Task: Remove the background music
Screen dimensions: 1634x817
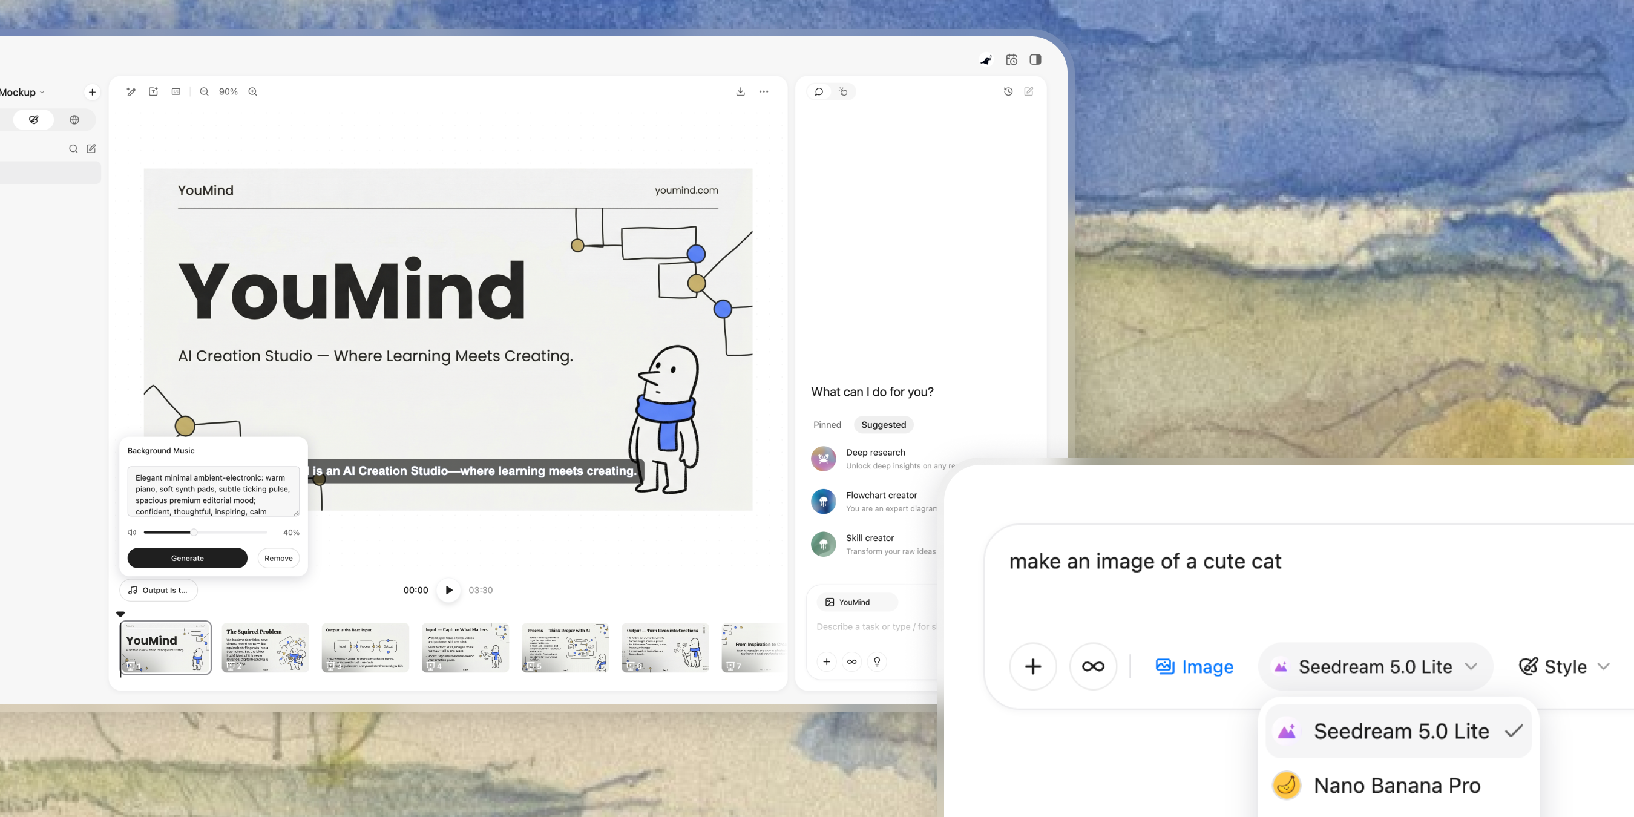Action: [x=278, y=558]
